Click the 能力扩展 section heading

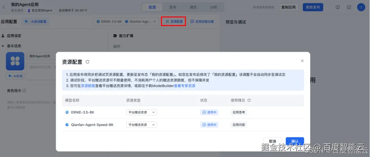coord(126,36)
